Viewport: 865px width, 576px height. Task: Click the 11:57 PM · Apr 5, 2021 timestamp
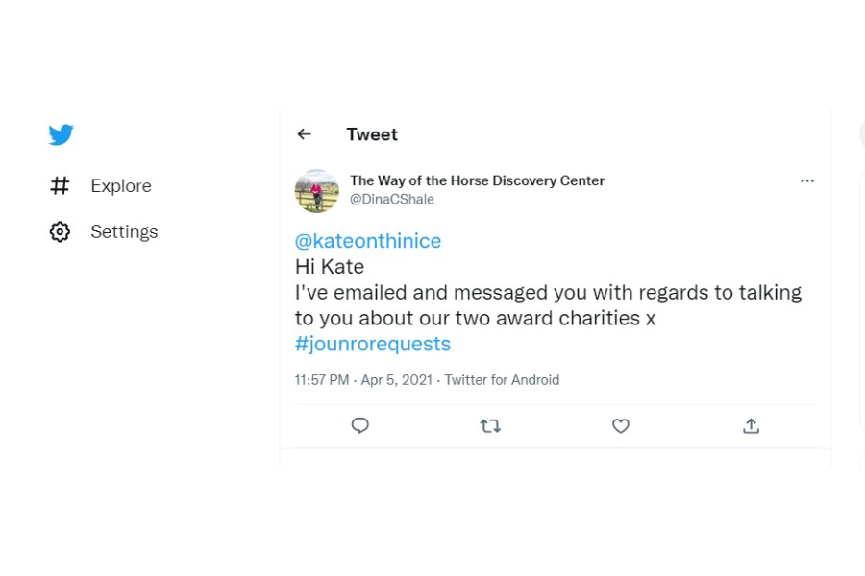point(363,380)
